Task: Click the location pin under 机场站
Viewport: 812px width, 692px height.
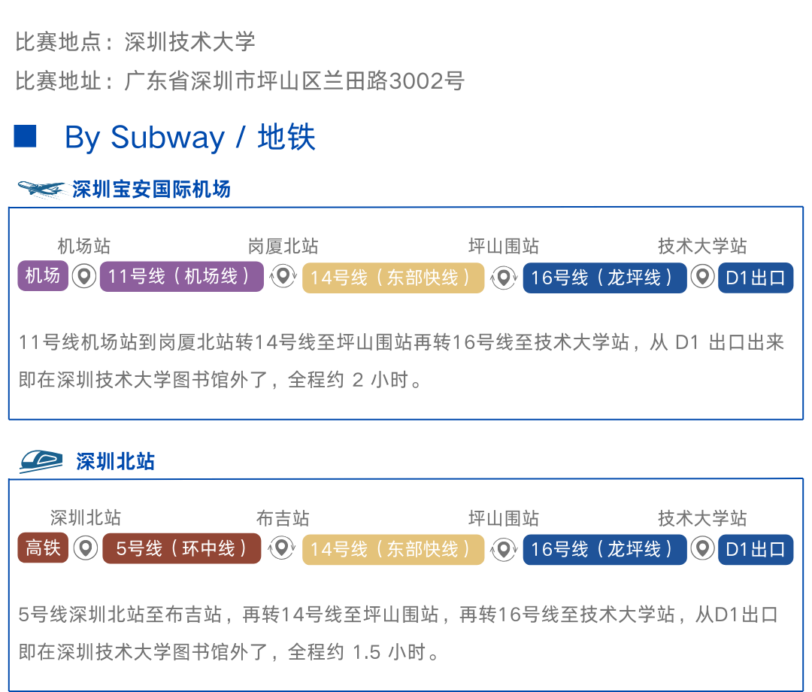Action: click(x=84, y=277)
